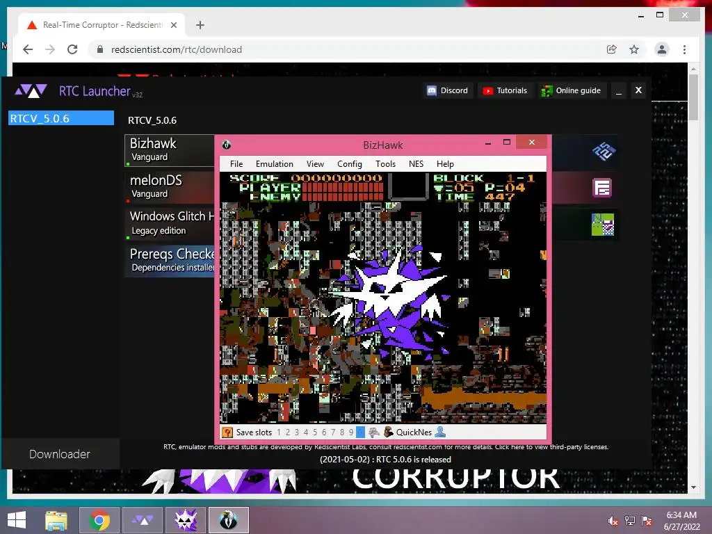This screenshot has width=712, height=534.
Task: Minimize the RTC Launcher window
Action: coord(619,91)
